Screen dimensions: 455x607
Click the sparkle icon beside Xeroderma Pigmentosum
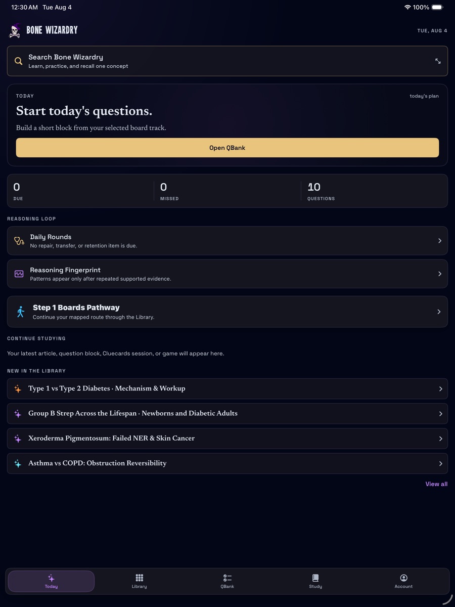(x=18, y=439)
